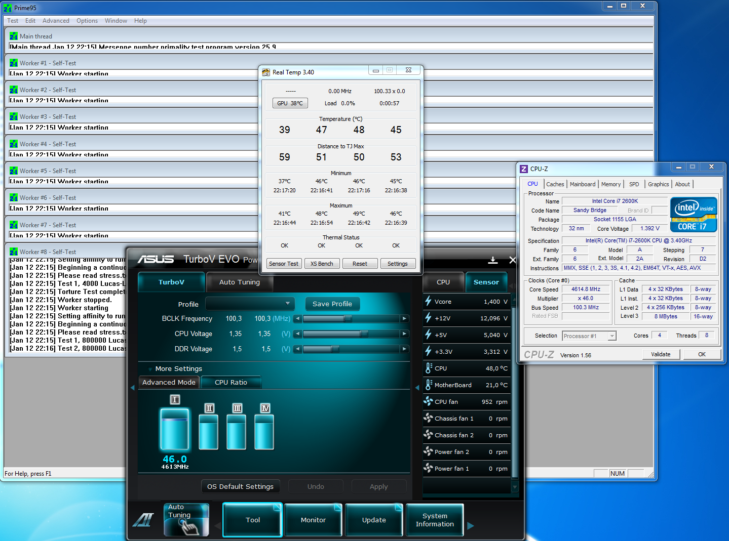
Task: Click the CPU fan icon
Action: [428, 401]
